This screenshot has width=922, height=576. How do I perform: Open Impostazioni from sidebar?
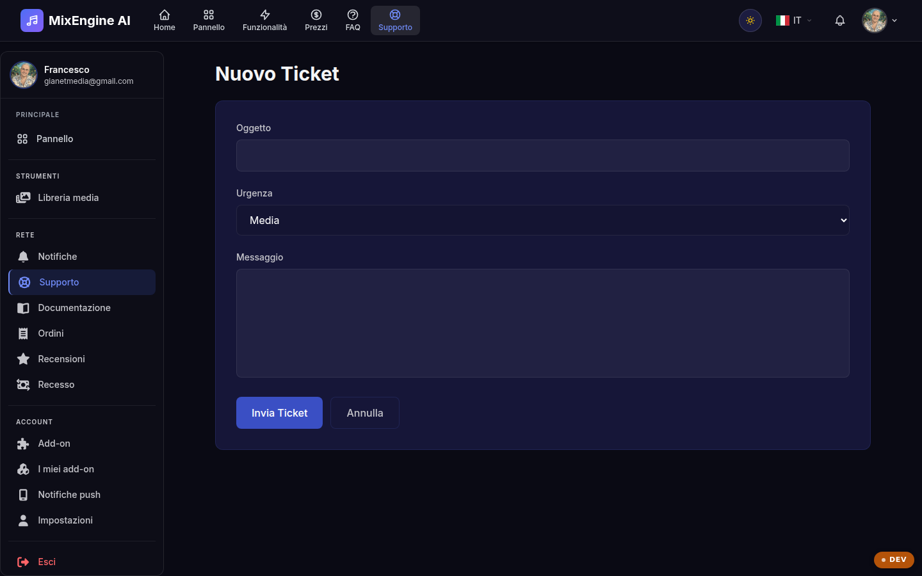click(82, 520)
